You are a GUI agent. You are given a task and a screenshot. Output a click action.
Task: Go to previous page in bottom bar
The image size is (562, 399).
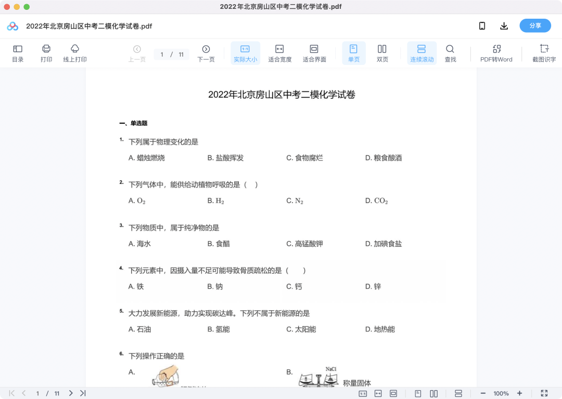(23, 393)
